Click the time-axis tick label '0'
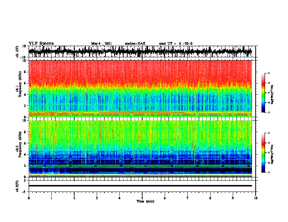This screenshot has width=288, height=222. 29,198
